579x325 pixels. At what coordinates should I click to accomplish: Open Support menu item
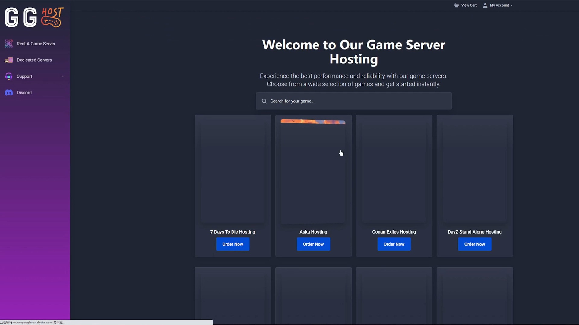click(x=35, y=76)
